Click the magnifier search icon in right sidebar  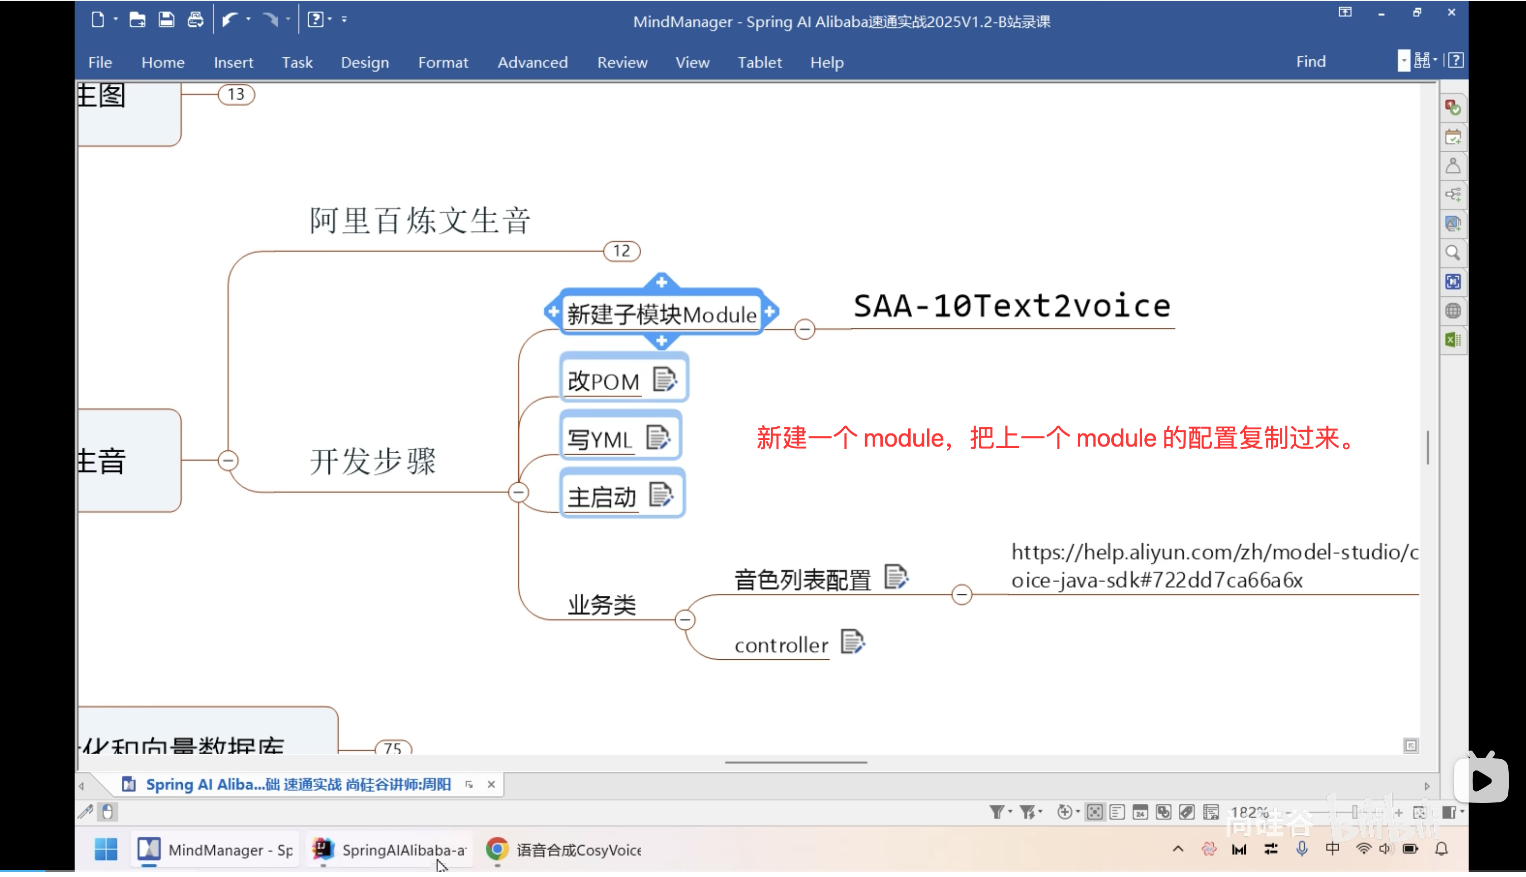1452,253
